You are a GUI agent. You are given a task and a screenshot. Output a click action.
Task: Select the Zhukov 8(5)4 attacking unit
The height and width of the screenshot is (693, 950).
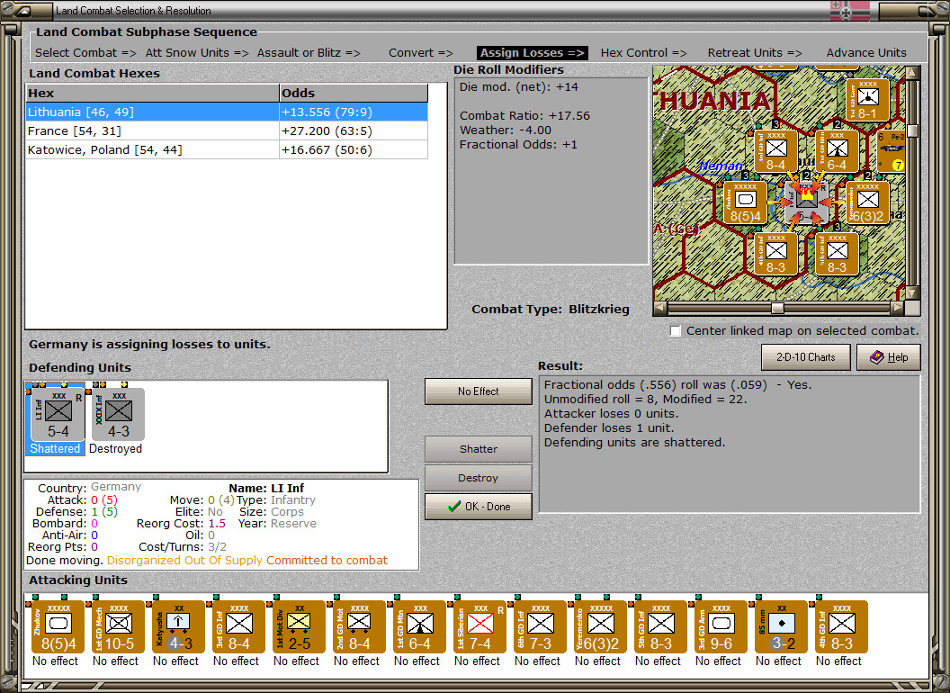click(x=58, y=626)
